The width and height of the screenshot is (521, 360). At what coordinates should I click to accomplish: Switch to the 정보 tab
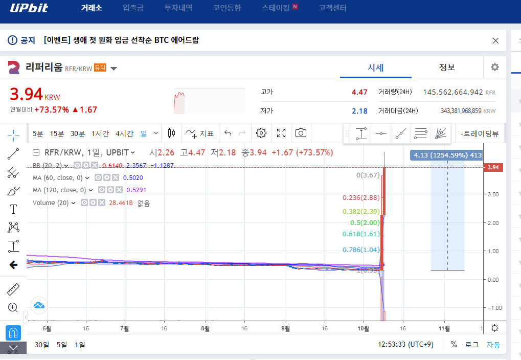click(x=447, y=67)
